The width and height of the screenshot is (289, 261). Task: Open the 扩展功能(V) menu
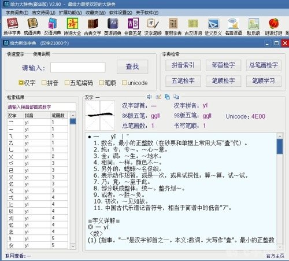tap(71, 13)
